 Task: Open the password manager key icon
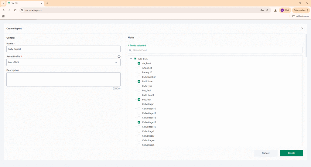262,10
